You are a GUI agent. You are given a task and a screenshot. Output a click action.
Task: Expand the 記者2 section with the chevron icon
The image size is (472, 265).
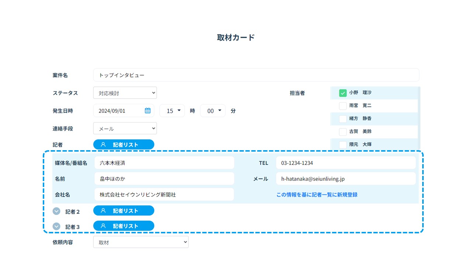tap(56, 211)
